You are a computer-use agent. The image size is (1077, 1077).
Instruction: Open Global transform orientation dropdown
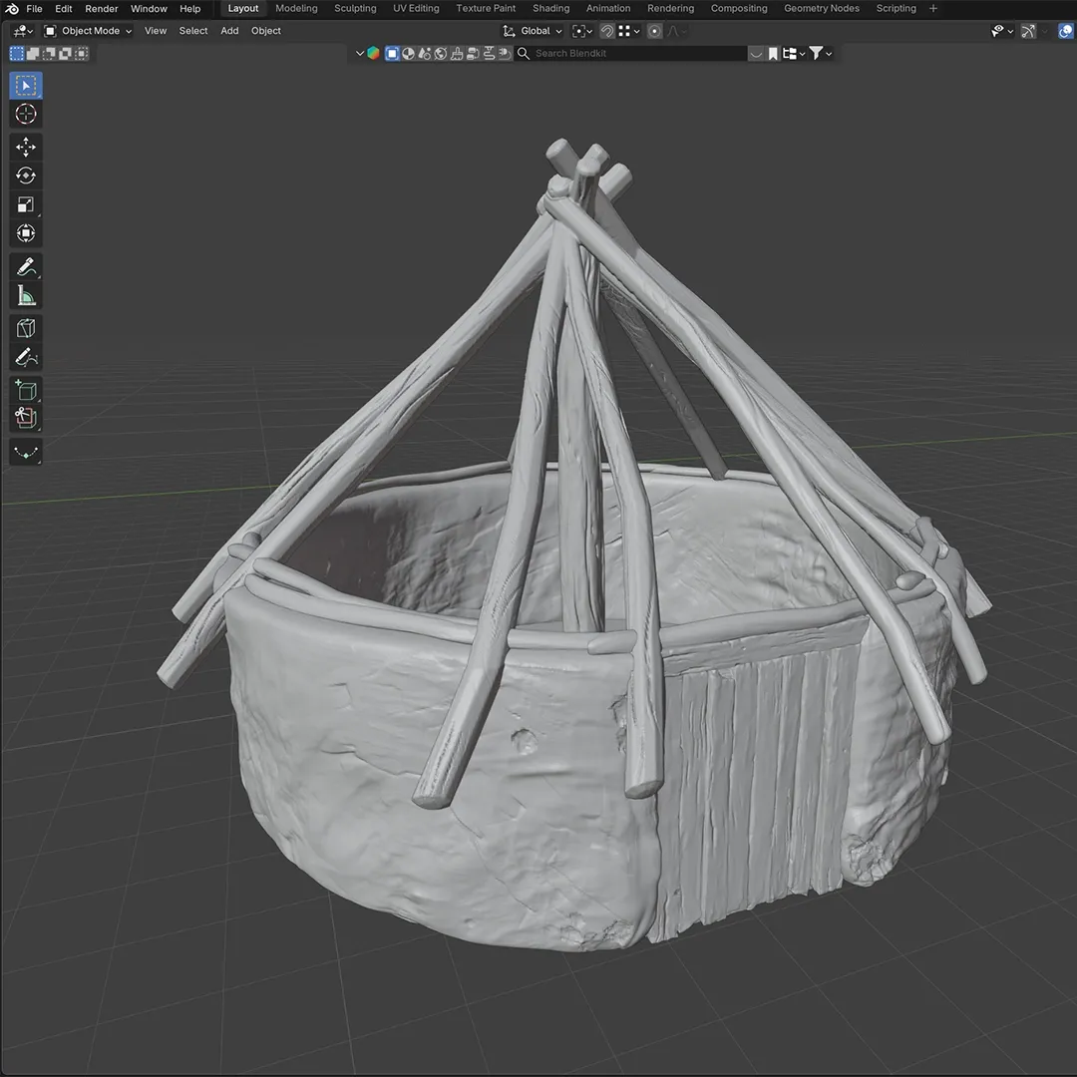coord(533,31)
